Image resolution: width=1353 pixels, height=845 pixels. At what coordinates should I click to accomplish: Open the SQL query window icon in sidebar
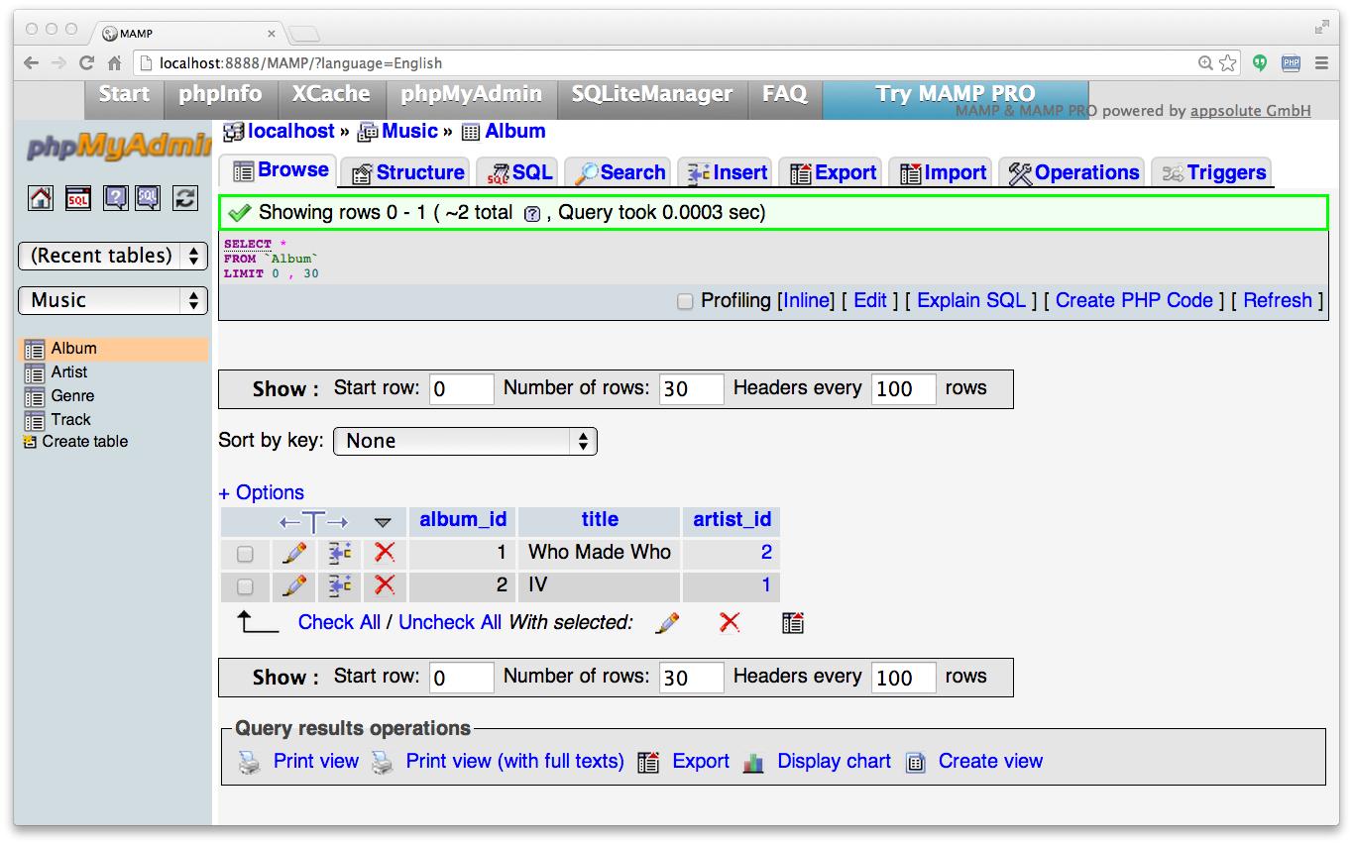[x=78, y=198]
